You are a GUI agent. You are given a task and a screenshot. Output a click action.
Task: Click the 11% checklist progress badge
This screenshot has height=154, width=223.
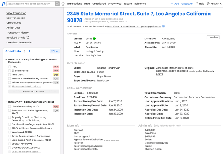tap(55, 51)
